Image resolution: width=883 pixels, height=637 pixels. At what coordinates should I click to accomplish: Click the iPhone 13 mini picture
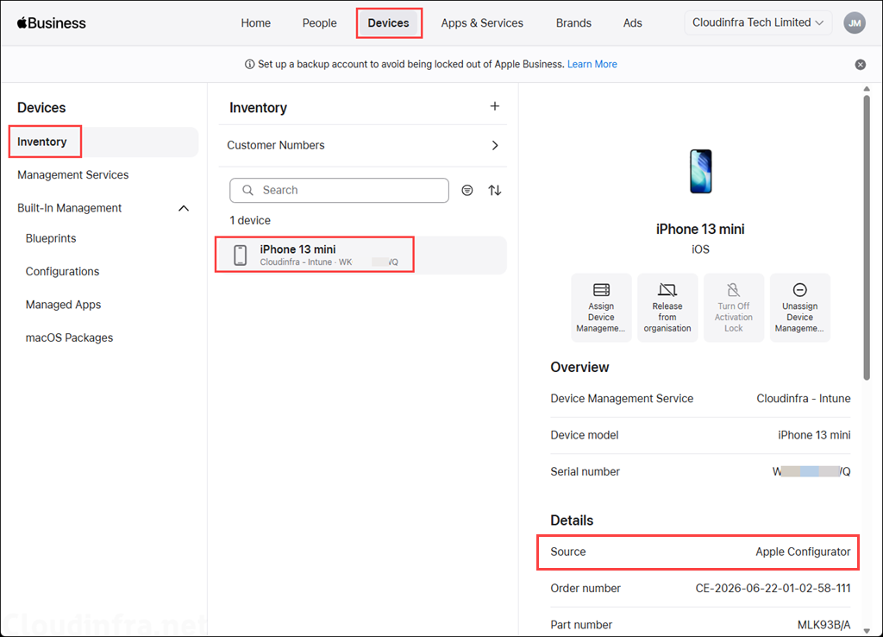[700, 172]
